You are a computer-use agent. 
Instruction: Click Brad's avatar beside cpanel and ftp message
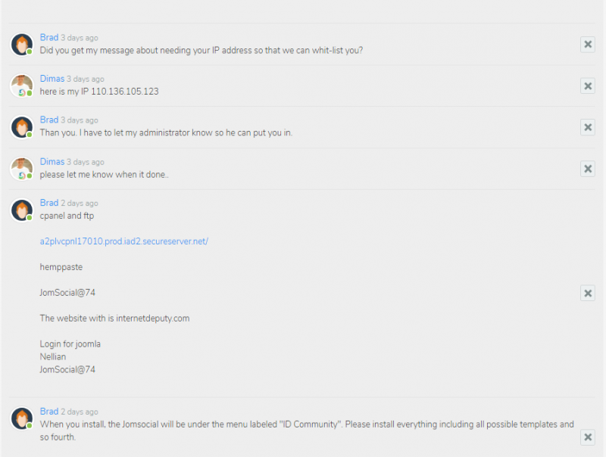tap(22, 210)
